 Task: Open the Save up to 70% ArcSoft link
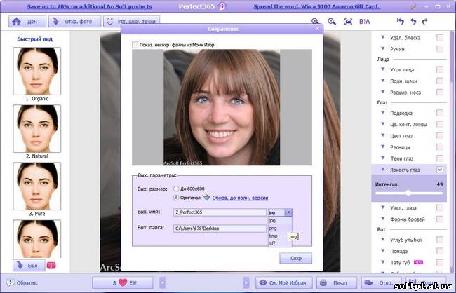(90, 6)
